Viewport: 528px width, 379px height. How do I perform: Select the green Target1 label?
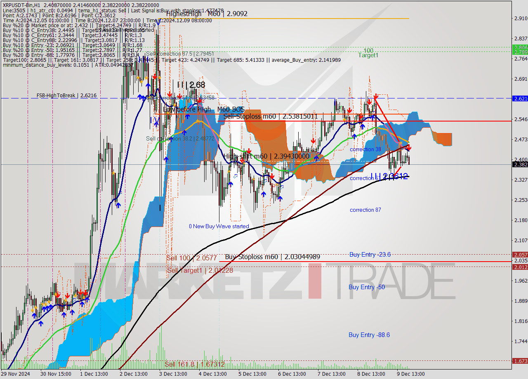(368, 55)
